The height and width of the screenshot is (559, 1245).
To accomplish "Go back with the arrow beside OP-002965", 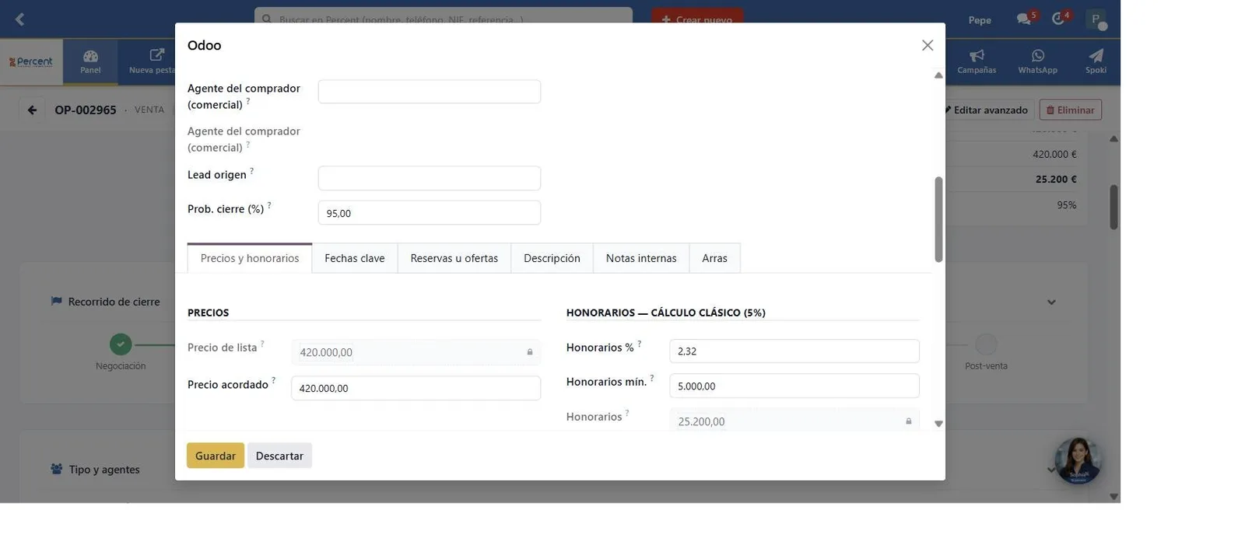I will pos(32,110).
